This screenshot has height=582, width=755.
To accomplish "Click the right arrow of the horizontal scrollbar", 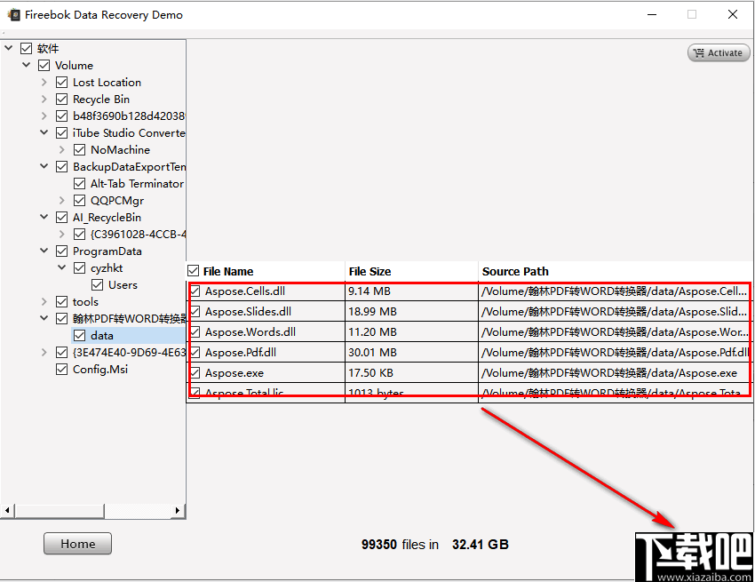I will coord(178,511).
